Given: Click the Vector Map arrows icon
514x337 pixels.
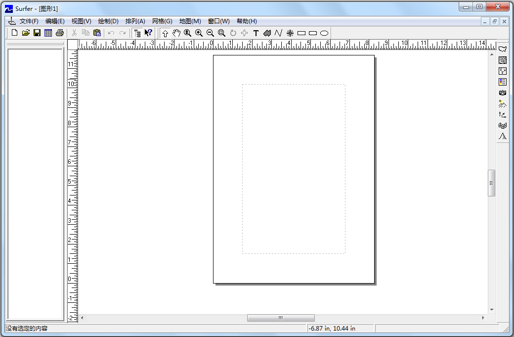Looking at the screenshot, I should pos(503,114).
